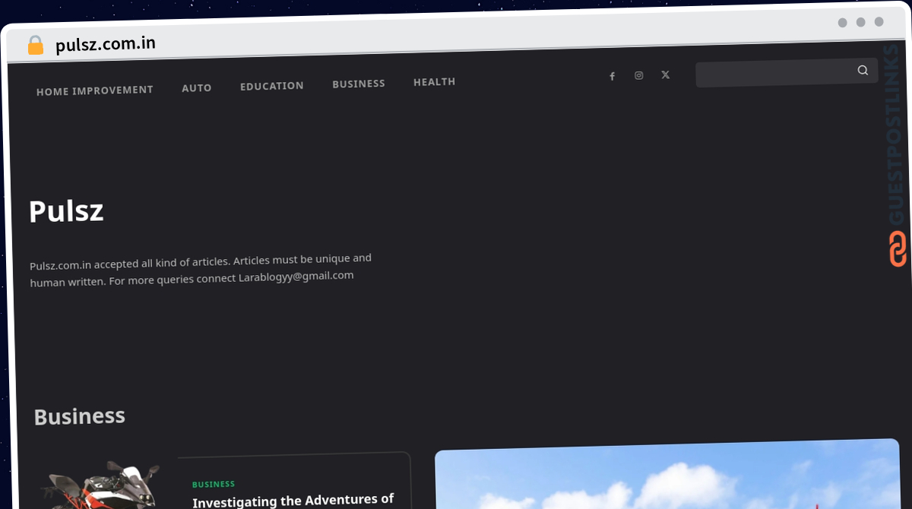Open the blue sky featured image
The height and width of the screenshot is (509, 912).
[x=667, y=474]
